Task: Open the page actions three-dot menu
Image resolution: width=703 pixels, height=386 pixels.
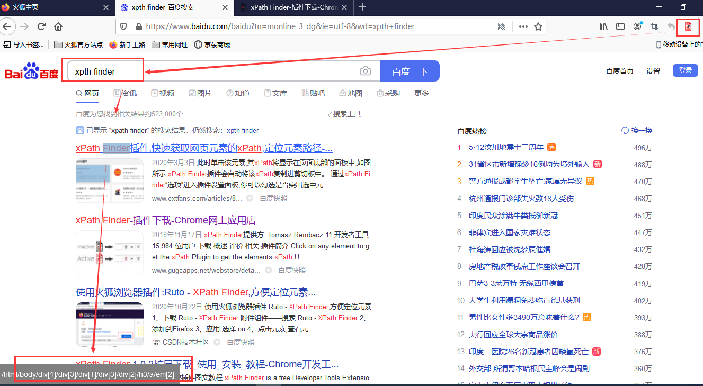Action: [523, 26]
